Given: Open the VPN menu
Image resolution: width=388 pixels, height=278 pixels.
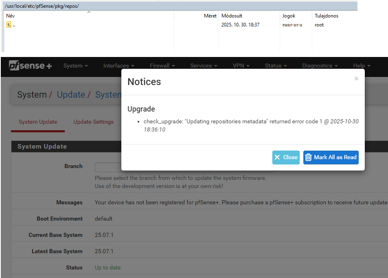Looking at the screenshot, I should click(x=241, y=66).
